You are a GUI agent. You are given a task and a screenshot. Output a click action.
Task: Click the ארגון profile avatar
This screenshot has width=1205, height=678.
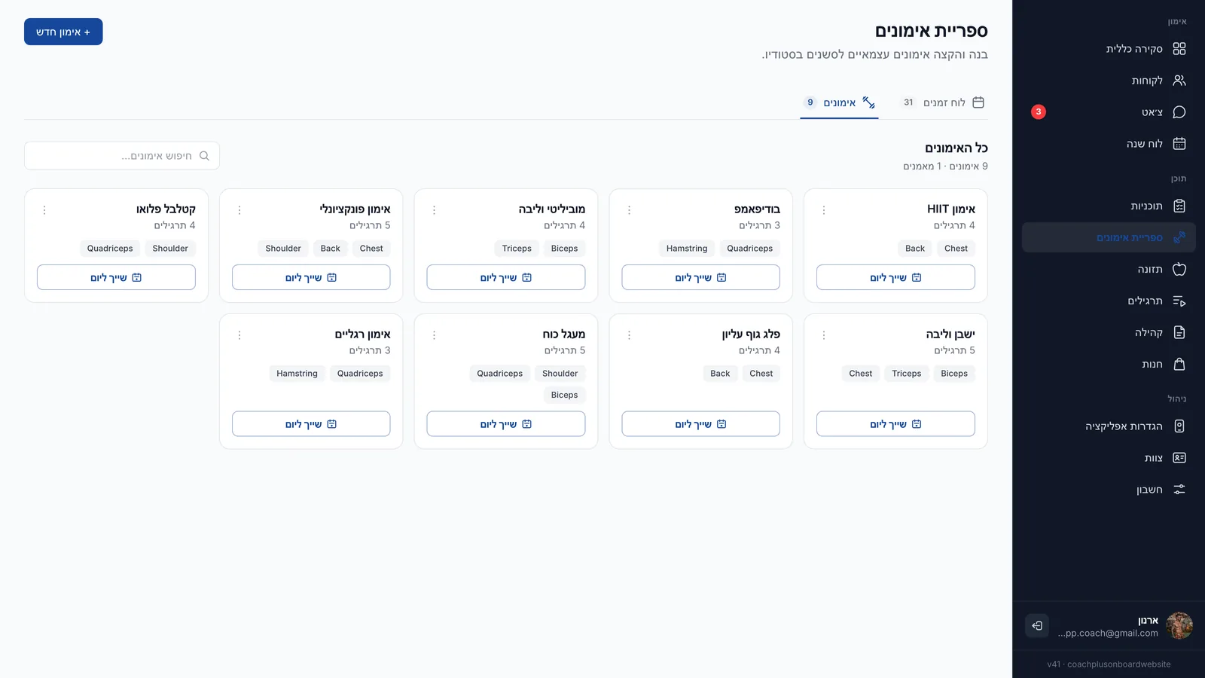pyautogui.click(x=1179, y=626)
